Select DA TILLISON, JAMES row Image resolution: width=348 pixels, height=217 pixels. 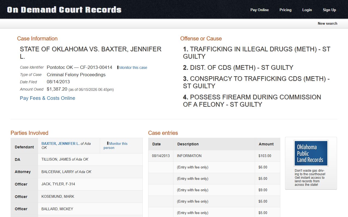pos(76,159)
